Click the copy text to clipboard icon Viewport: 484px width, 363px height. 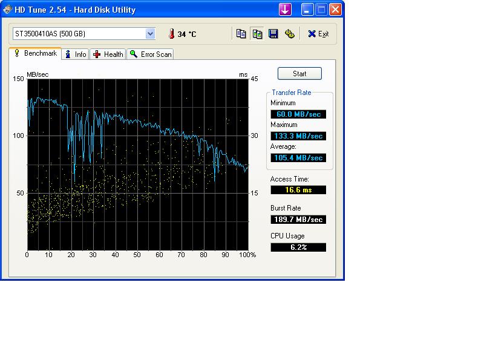click(x=241, y=34)
